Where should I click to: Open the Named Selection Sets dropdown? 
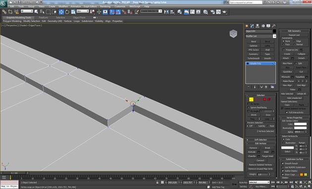[x=151, y=11]
